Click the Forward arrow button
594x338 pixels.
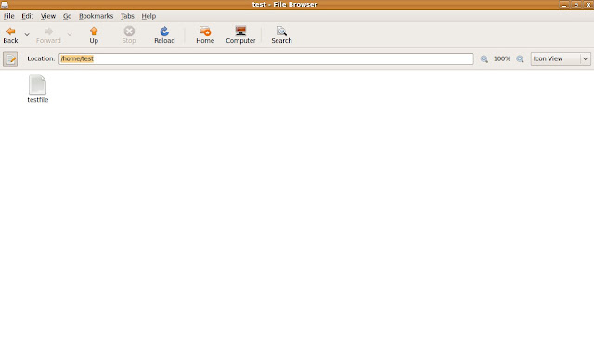tap(48, 35)
